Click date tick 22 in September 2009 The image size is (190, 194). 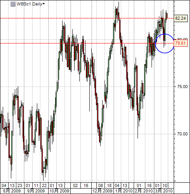point(44,185)
